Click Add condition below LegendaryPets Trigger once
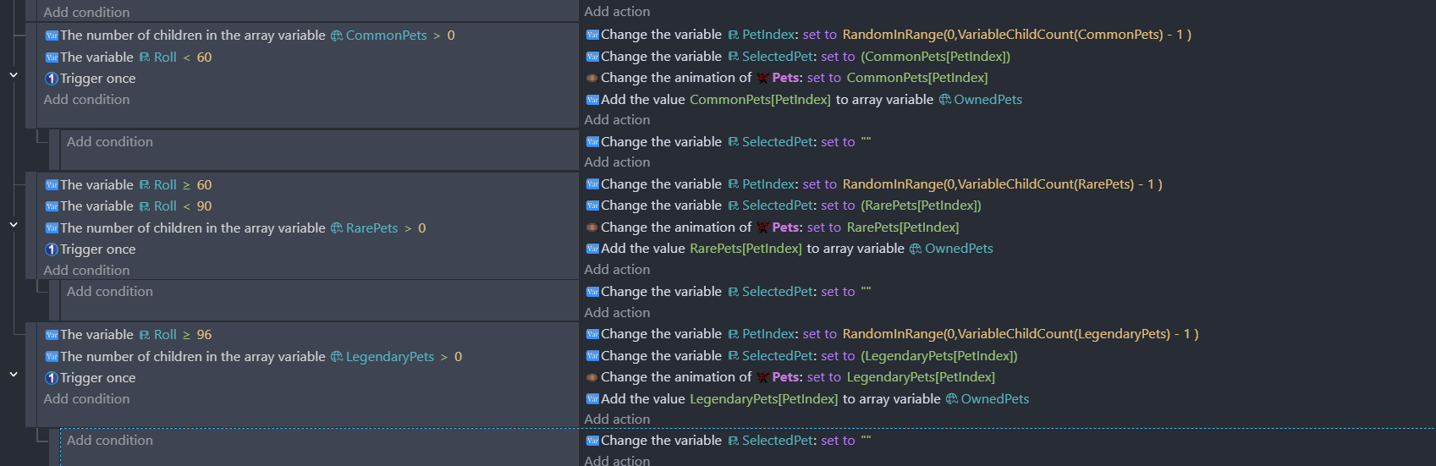 (x=86, y=399)
